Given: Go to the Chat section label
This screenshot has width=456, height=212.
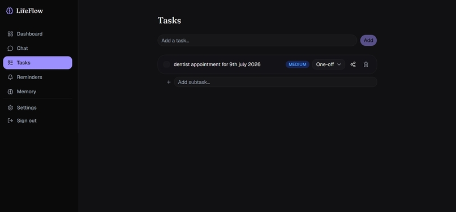Looking at the screenshot, I should [x=23, y=48].
